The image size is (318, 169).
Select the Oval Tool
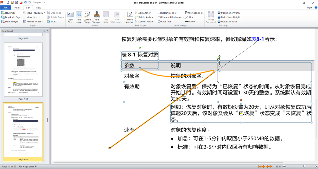tap(164, 22)
